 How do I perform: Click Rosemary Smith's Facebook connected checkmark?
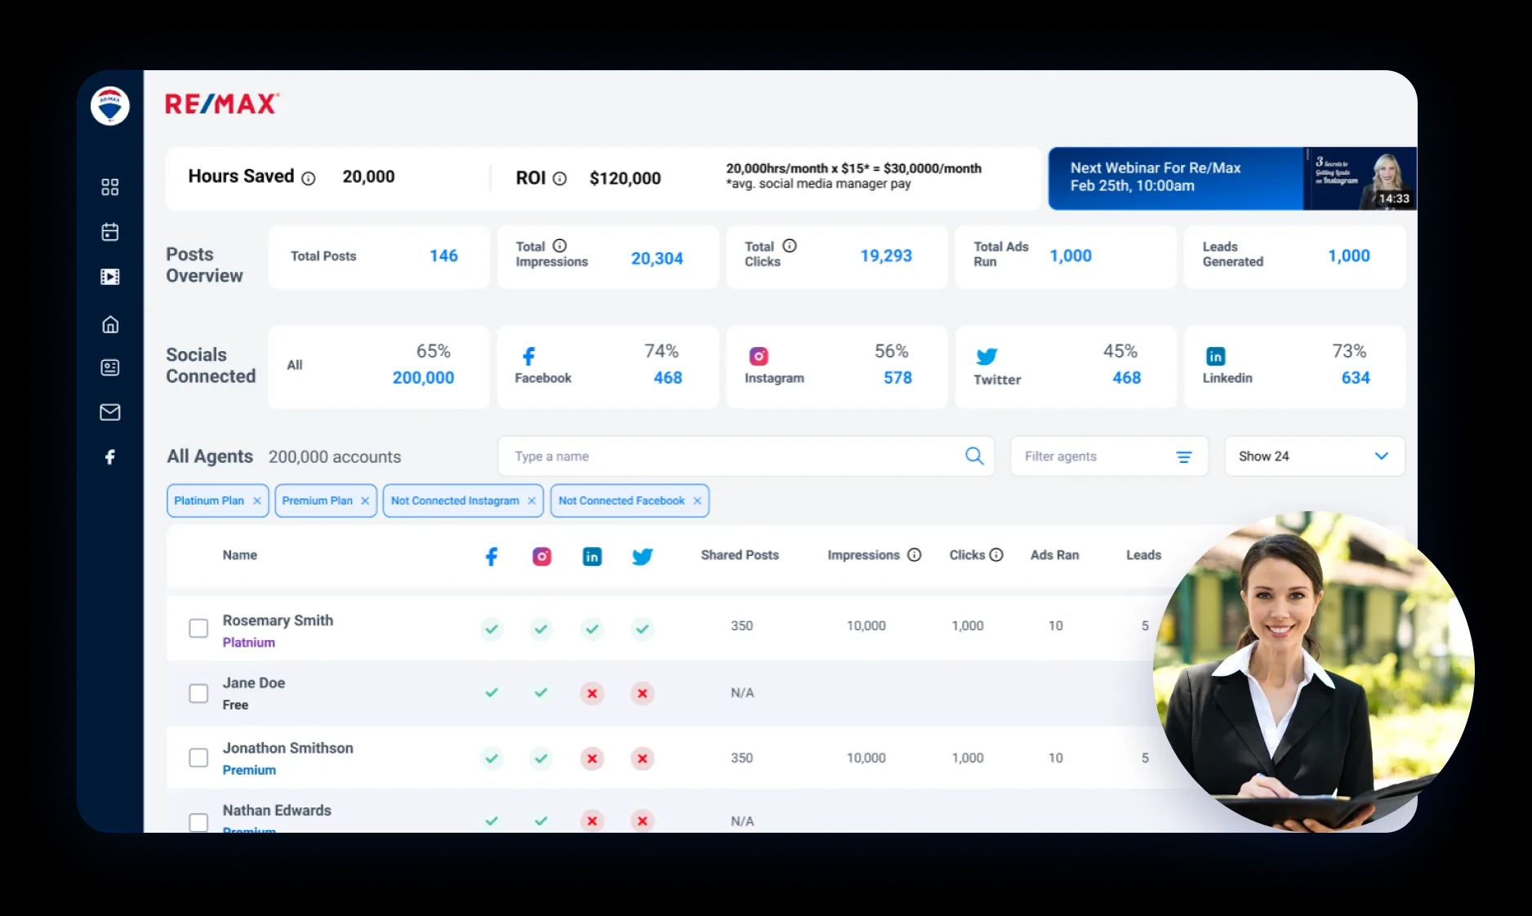pyautogui.click(x=492, y=629)
